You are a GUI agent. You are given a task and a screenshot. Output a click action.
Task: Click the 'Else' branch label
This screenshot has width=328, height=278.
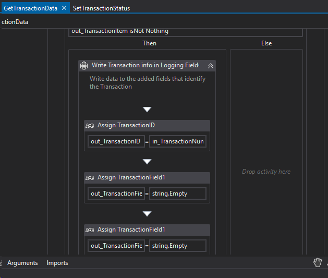pyautogui.click(x=266, y=43)
